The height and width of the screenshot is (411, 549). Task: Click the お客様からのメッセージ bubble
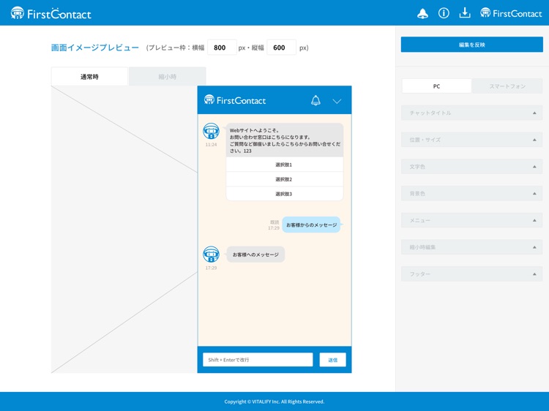(311, 225)
